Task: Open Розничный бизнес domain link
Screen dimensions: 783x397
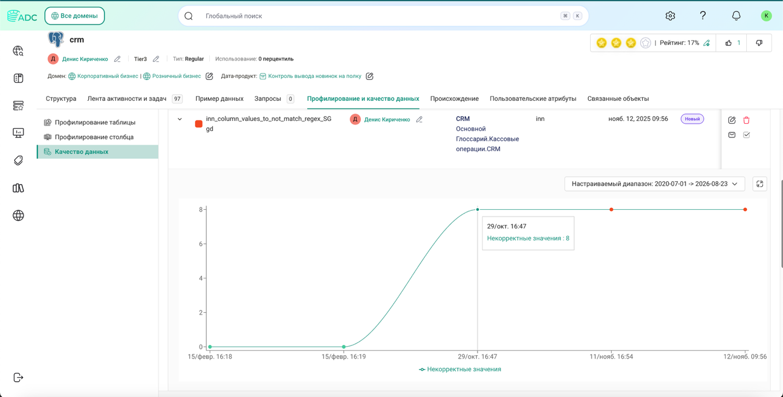Action: 176,76
